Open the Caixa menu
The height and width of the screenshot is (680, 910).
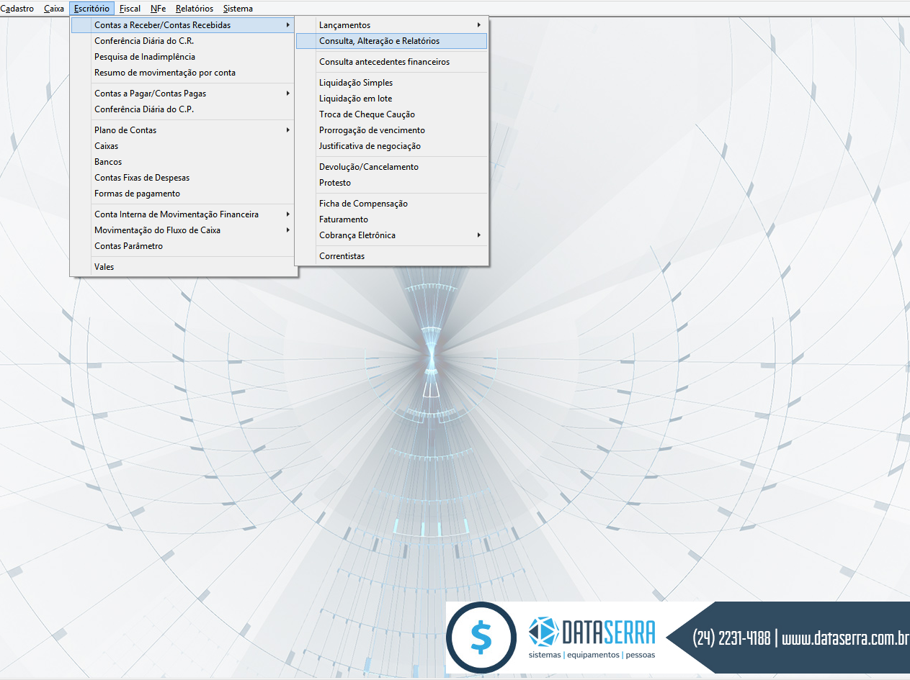(54, 9)
